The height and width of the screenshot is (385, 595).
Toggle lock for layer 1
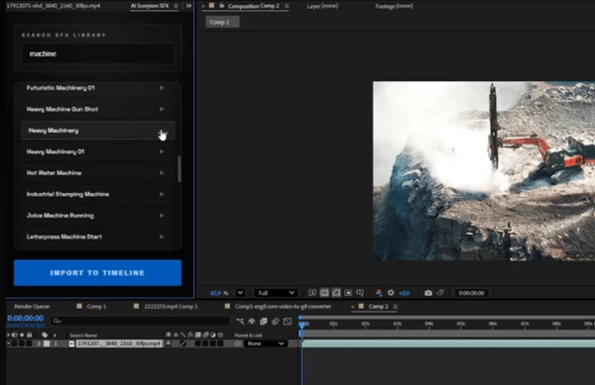[29, 343]
